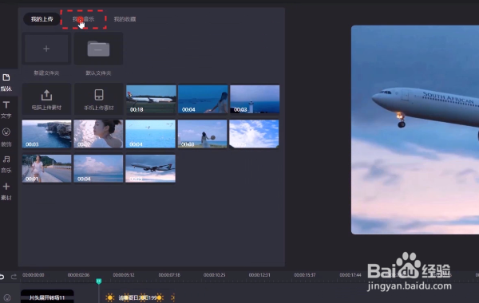The image size is (479, 303).
Task: Click the 新建文件夹 folder label
Action: pos(46,73)
